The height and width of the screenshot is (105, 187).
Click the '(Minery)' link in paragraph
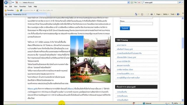tap(70, 89)
